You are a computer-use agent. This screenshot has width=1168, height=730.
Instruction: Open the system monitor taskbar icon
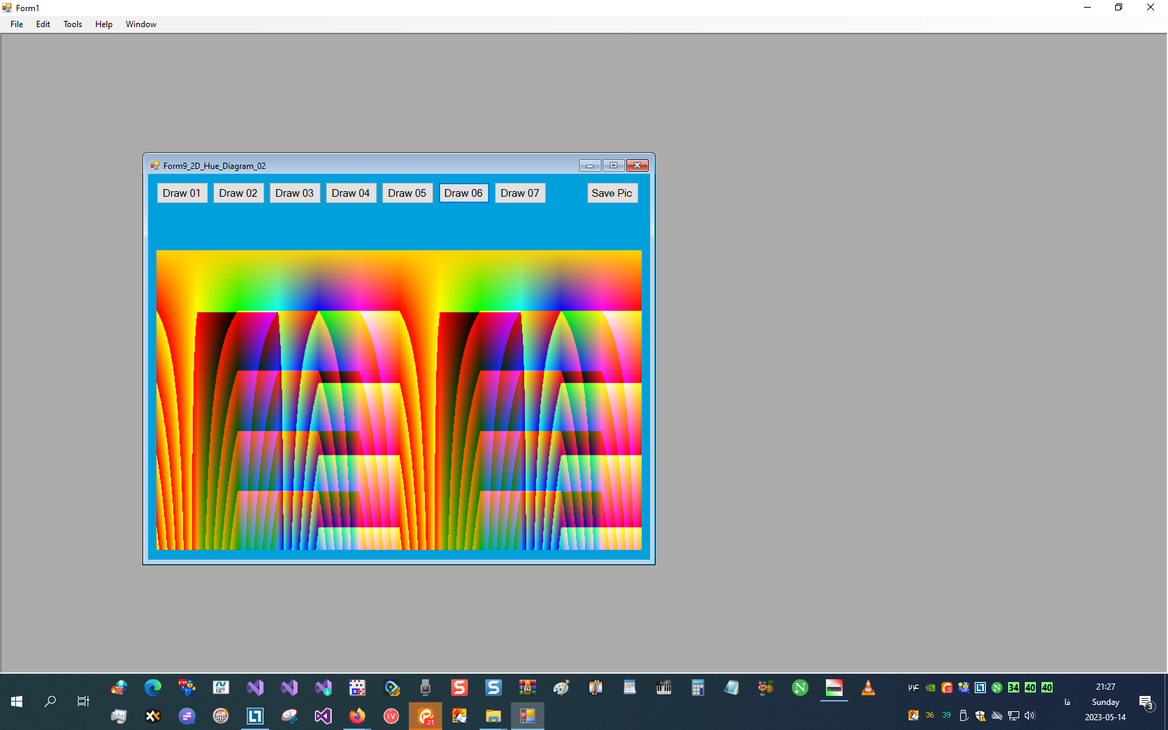pos(119,716)
